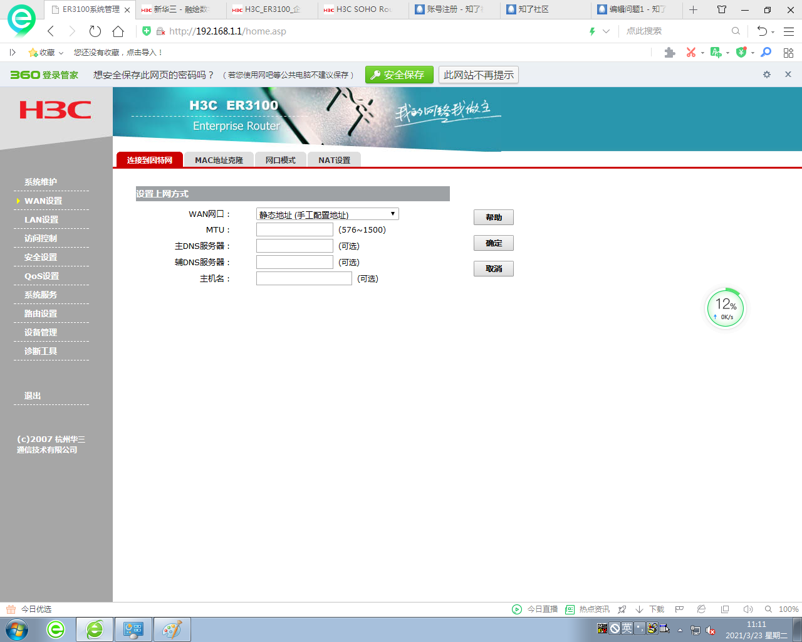Click the MTU input field
802x642 pixels.
pyautogui.click(x=294, y=230)
